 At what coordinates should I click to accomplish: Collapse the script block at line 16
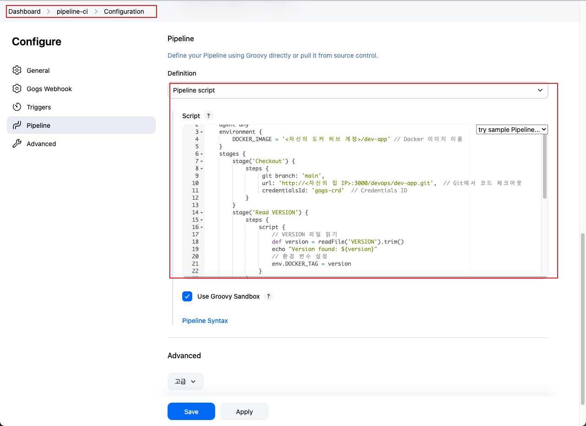202,227
